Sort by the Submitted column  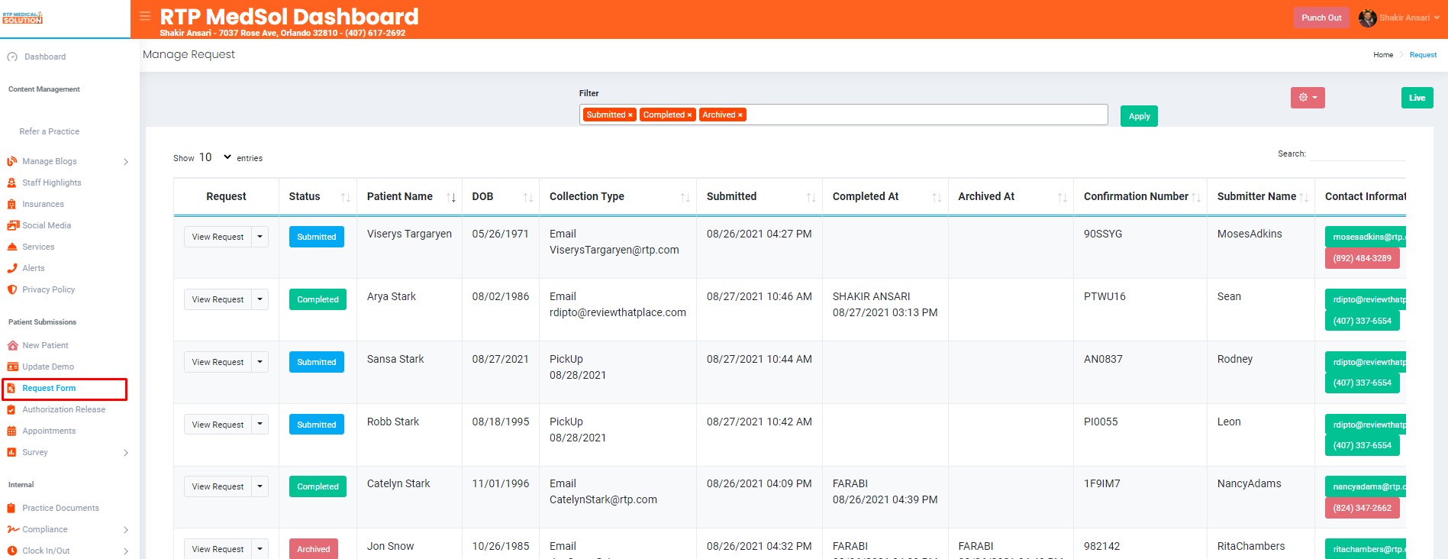759,196
